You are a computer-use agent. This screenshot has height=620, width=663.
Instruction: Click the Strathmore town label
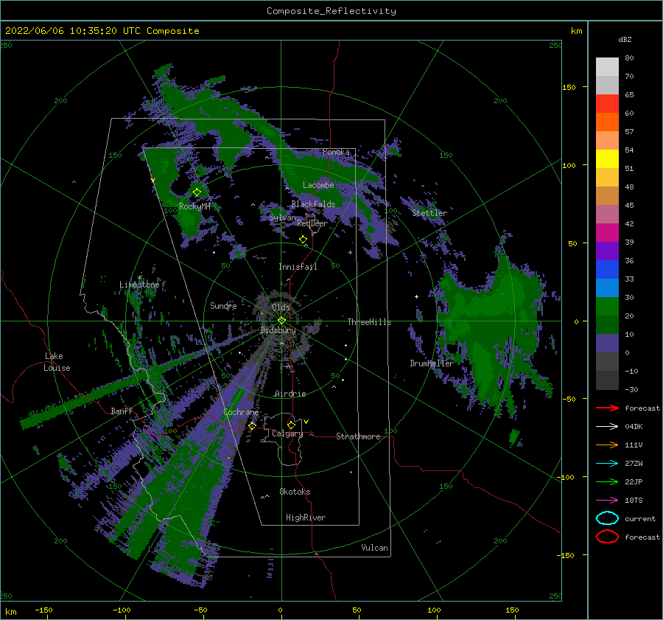(x=358, y=436)
